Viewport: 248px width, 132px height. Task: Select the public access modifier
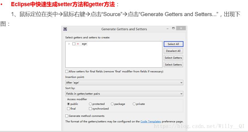68,104
